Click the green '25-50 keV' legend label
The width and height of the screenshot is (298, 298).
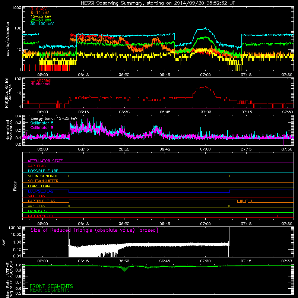(41, 20)
